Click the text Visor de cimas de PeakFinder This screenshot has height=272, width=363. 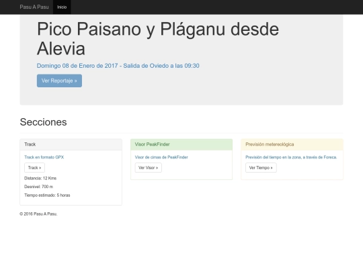161,157
